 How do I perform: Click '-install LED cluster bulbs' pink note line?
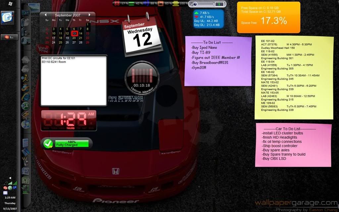[x=282, y=133]
